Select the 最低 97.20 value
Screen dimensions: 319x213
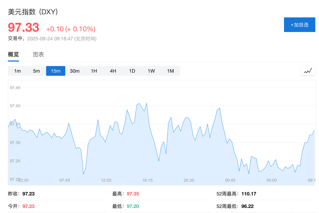pyautogui.click(x=132, y=206)
